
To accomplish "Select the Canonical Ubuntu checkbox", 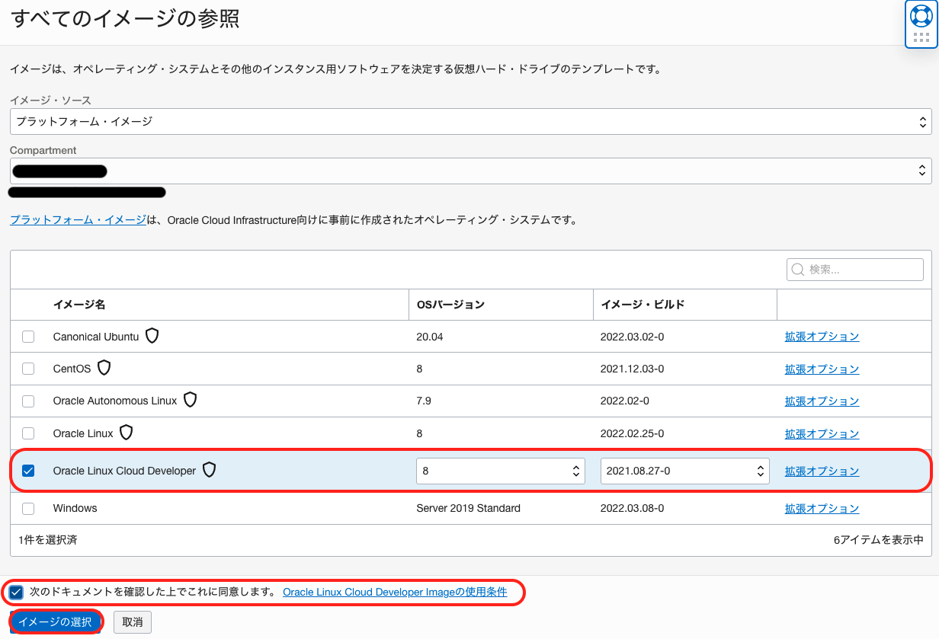I will tap(28, 337).
